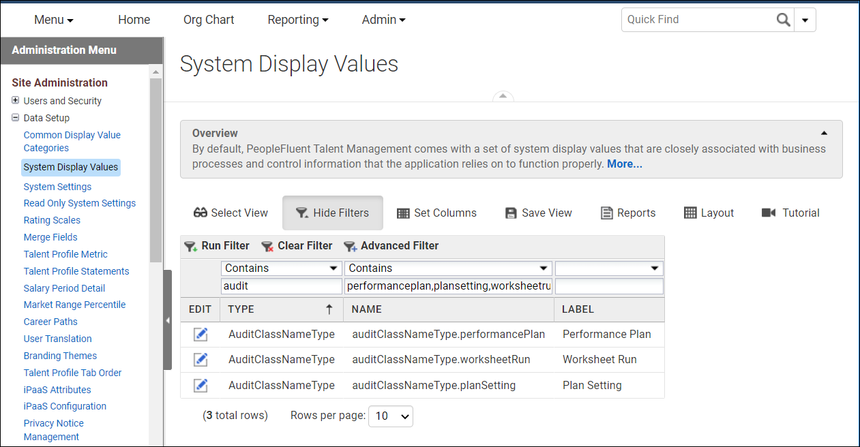The image size is (860, 447).
Task: Start a Quick Find search
Action: (x=783, y=19)
